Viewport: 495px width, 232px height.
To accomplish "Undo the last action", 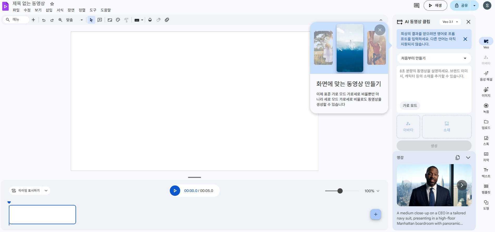I will [44, 20].
